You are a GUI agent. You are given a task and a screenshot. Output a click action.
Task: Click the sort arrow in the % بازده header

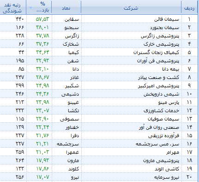tap(30, 8)
